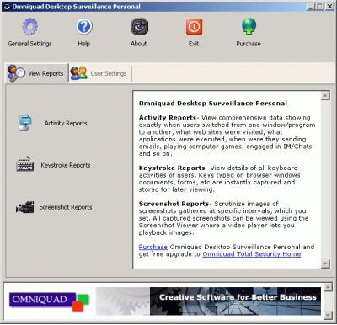Click banner area scroll down arrow

[328, 316]
